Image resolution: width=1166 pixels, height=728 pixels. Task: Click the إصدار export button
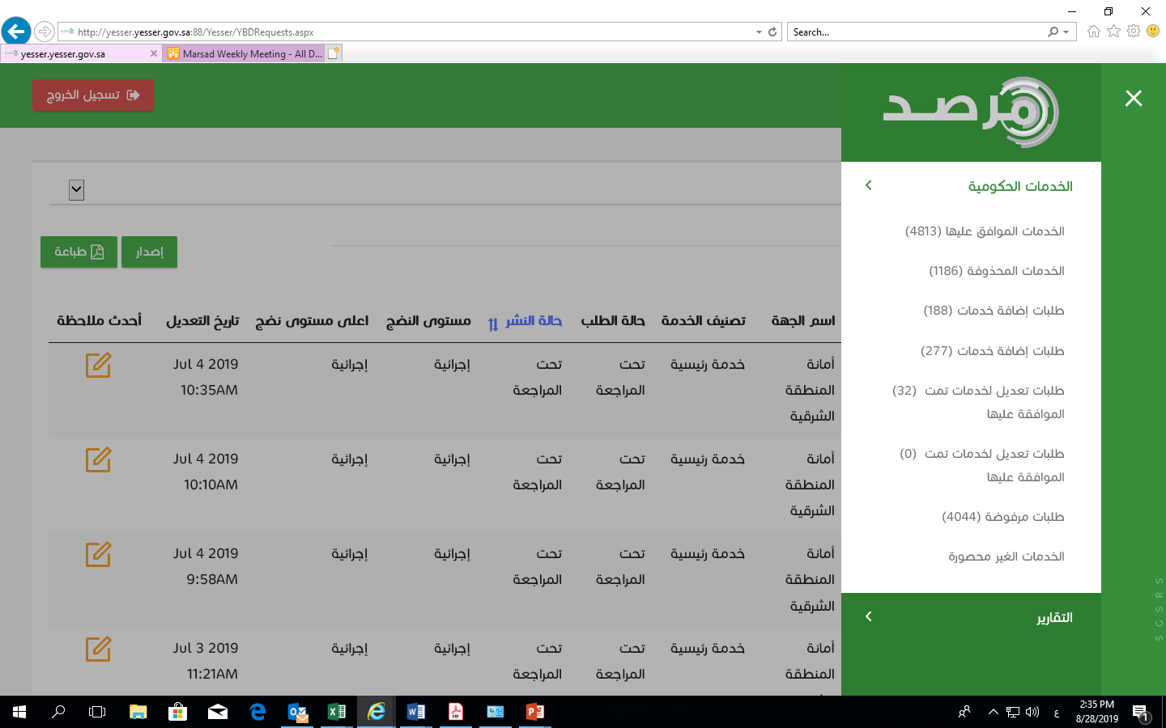tap(149, 252)
